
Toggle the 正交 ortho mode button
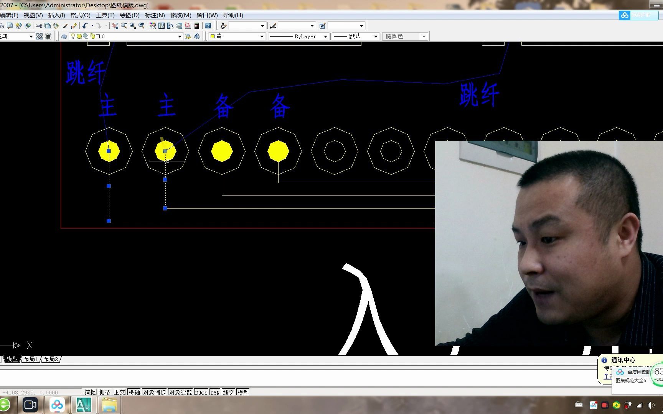[x=119, y=392]
